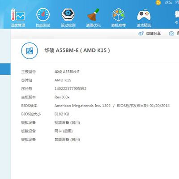Open 温度管理 temperature management

pos(18,18)
